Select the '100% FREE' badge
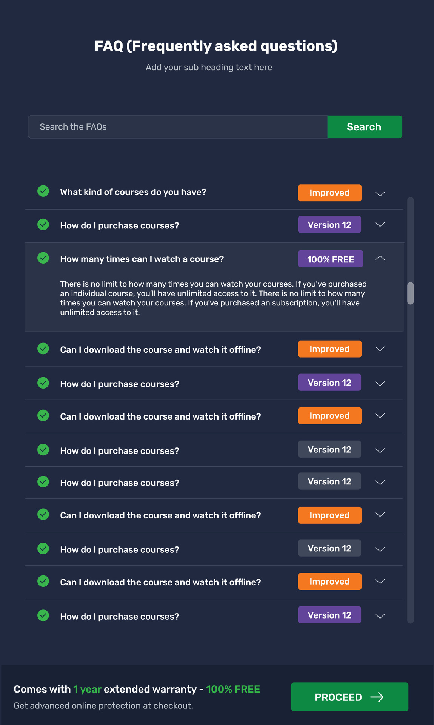434x725 pixels. click(x=330, y=259)
